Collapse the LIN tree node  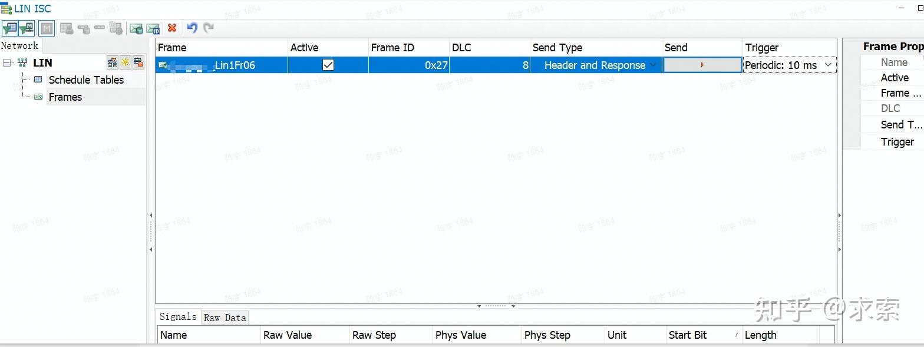(x=7, y=62)
